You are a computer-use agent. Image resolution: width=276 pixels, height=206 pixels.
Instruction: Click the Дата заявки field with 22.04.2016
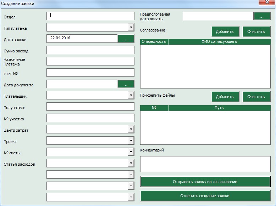[82, 39]
